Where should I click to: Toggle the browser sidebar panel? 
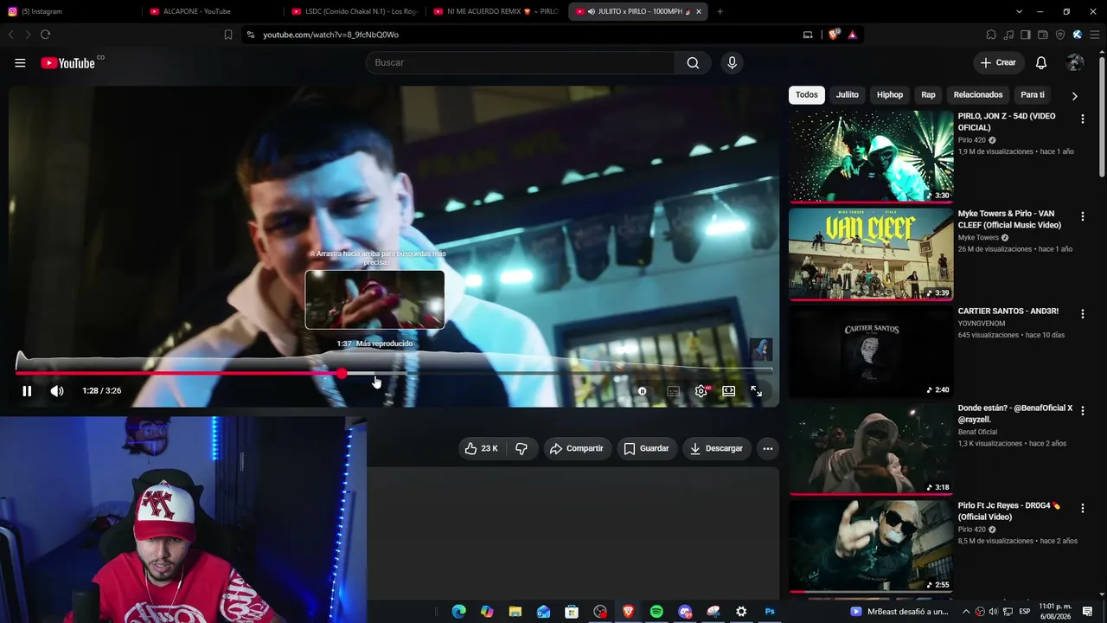tap(1026, 35)
